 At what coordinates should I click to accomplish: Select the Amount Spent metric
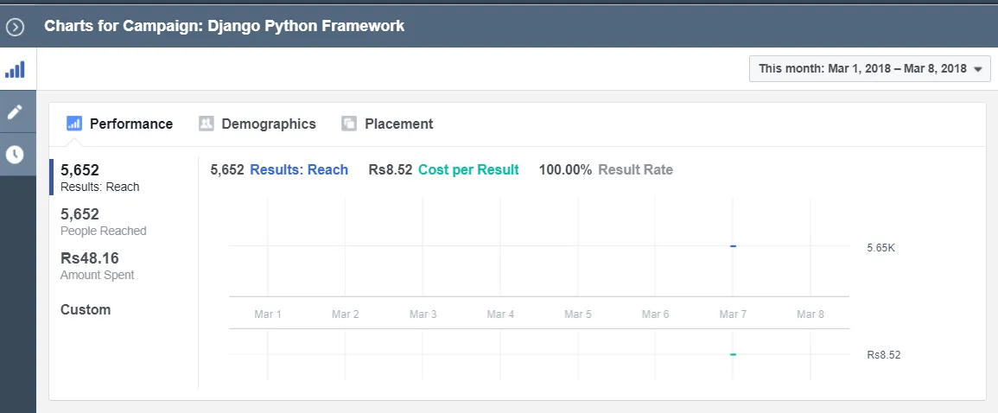point(98,266)
